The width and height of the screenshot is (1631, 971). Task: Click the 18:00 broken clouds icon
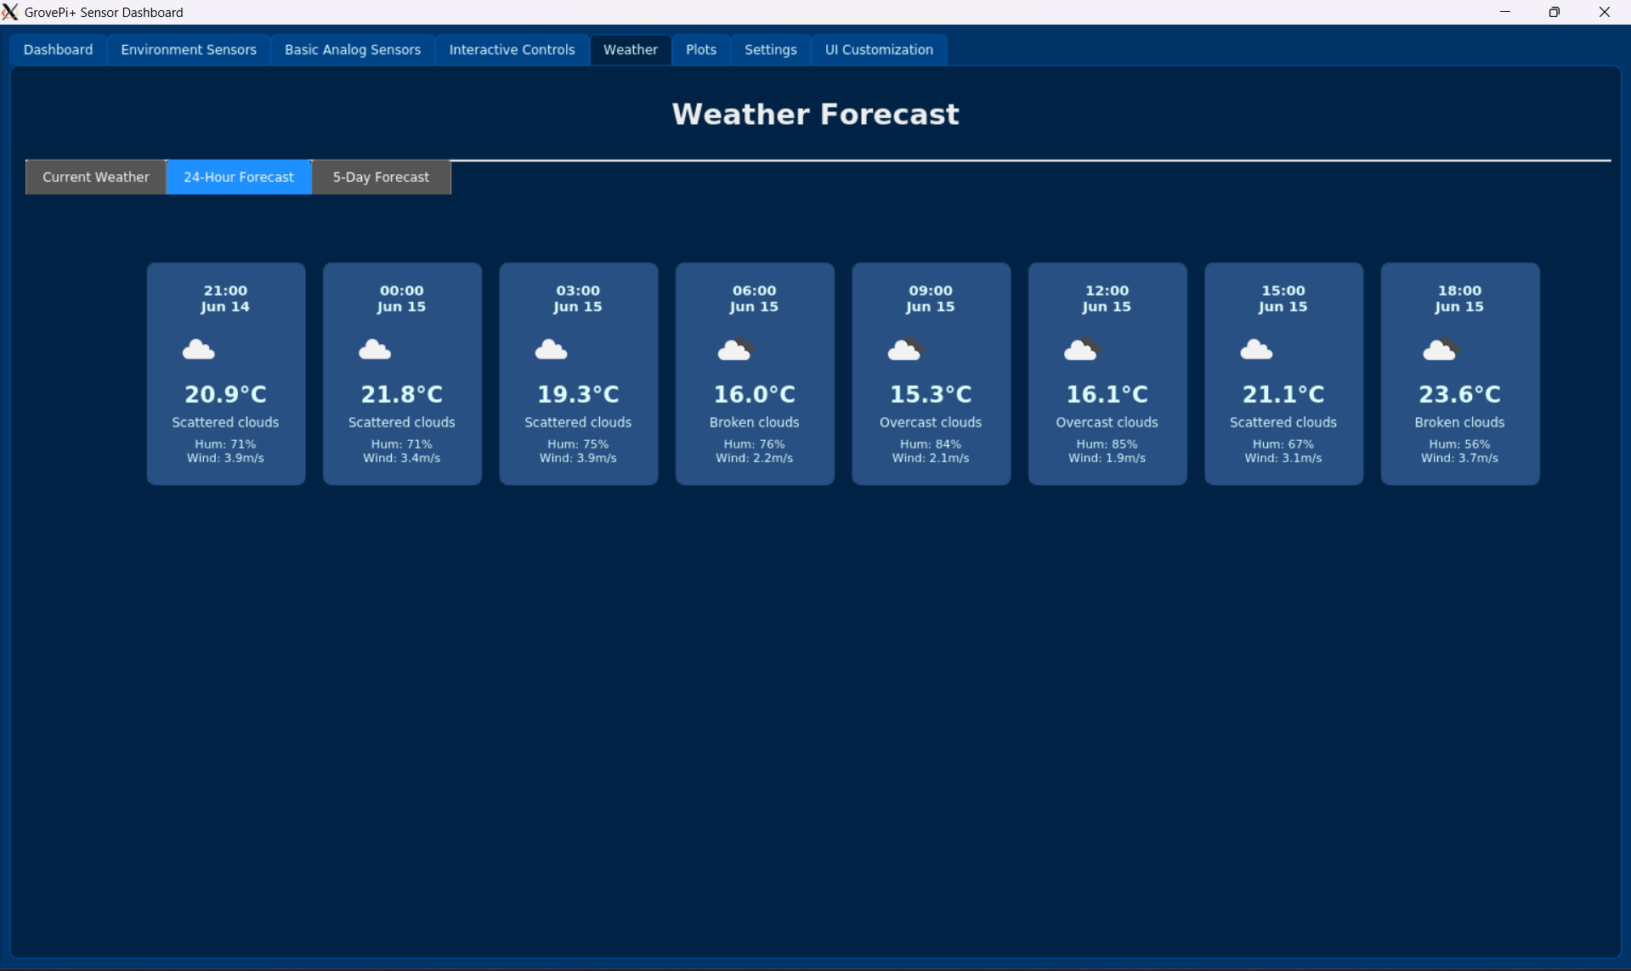(x=1441, y=350)
